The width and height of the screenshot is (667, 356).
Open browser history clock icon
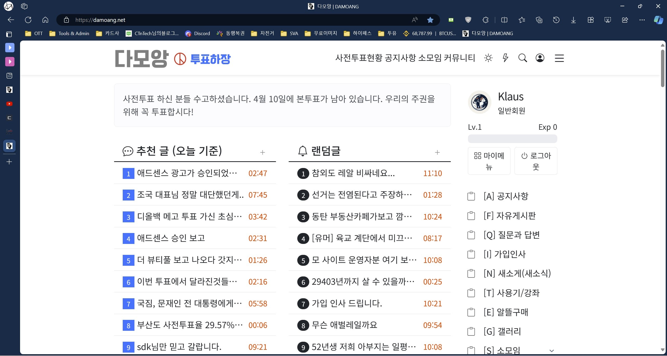(x=556, y=20)
